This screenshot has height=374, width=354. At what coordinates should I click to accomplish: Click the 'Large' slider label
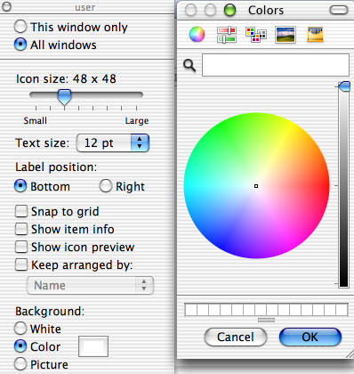(137, 121)
